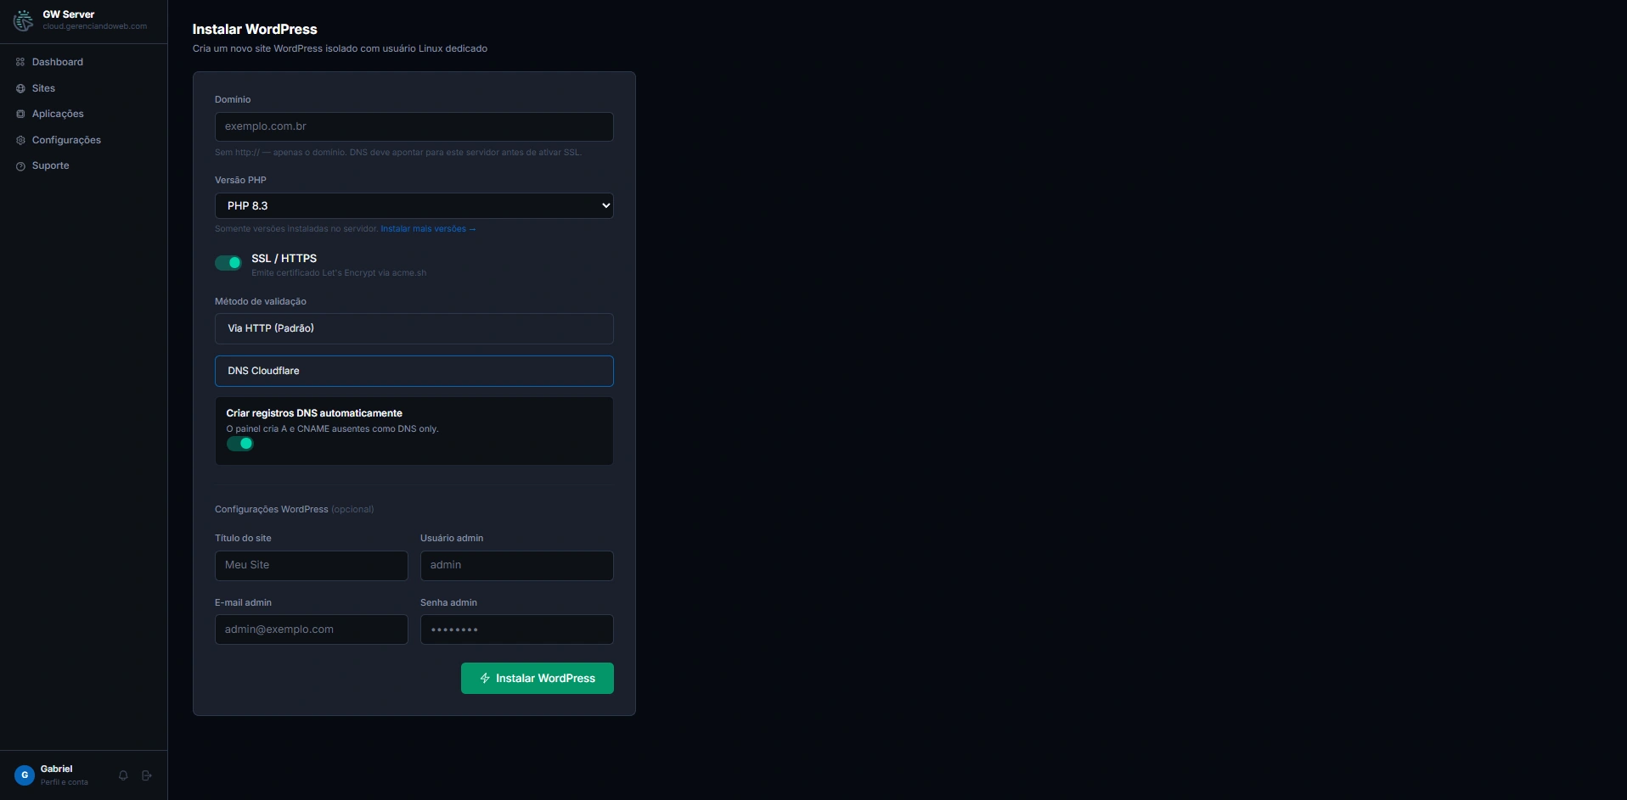This screenshot has width=1627, height=800.
Task: Click cloud.gerenciandoweb.com under GW Server
Action: coord(94,26)
